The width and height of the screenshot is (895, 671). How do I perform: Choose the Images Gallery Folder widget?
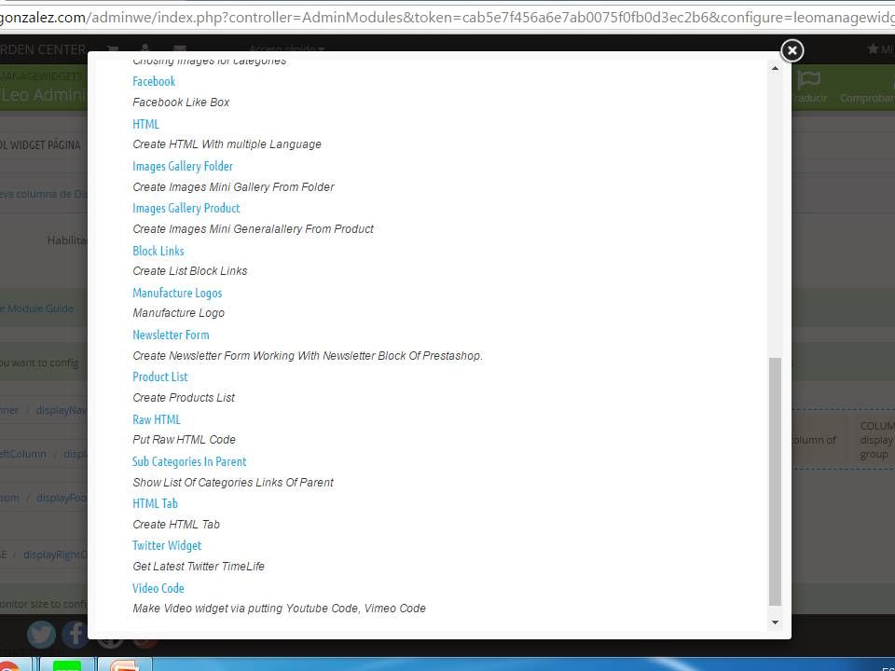[x=183, y=166]
